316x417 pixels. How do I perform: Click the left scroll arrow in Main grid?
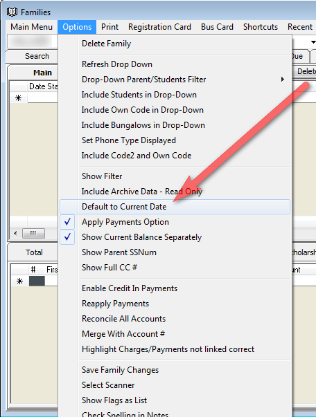(x=15, y=233)
